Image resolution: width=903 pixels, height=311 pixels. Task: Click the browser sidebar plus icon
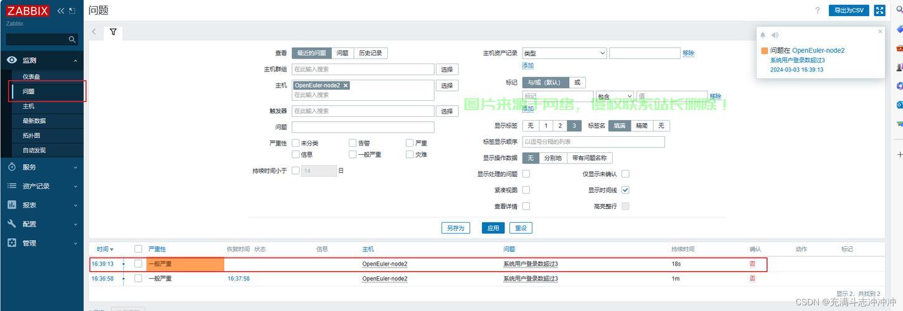(x=899, y=154)
